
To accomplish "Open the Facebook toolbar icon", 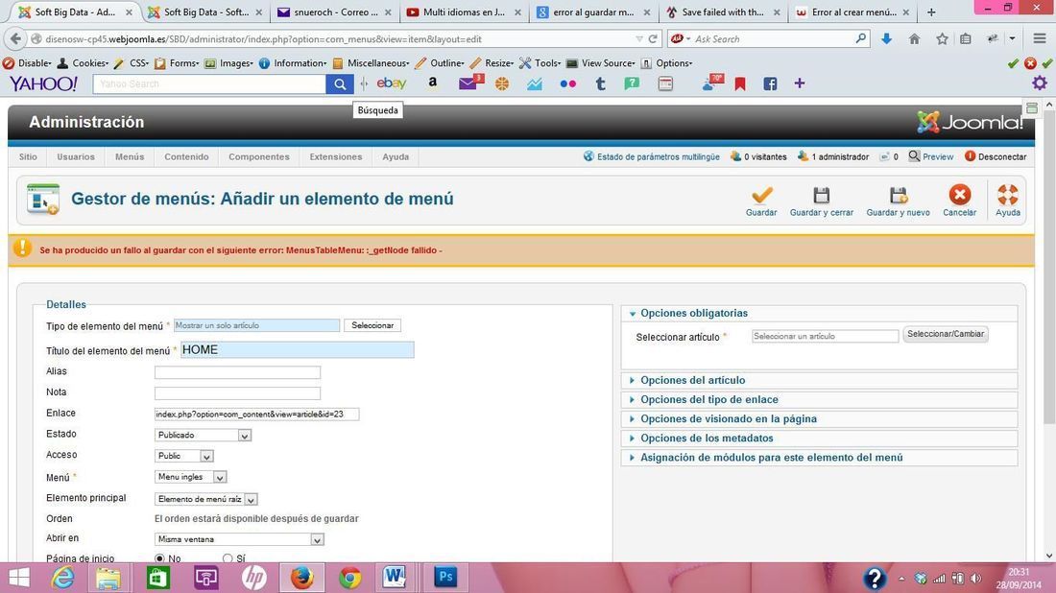I will [x=770, y=83].
